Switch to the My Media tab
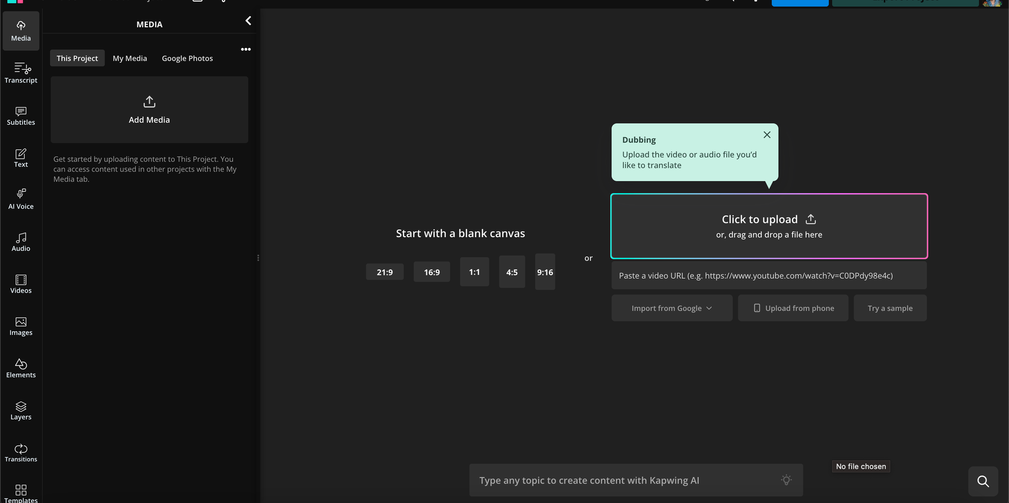 130,58
